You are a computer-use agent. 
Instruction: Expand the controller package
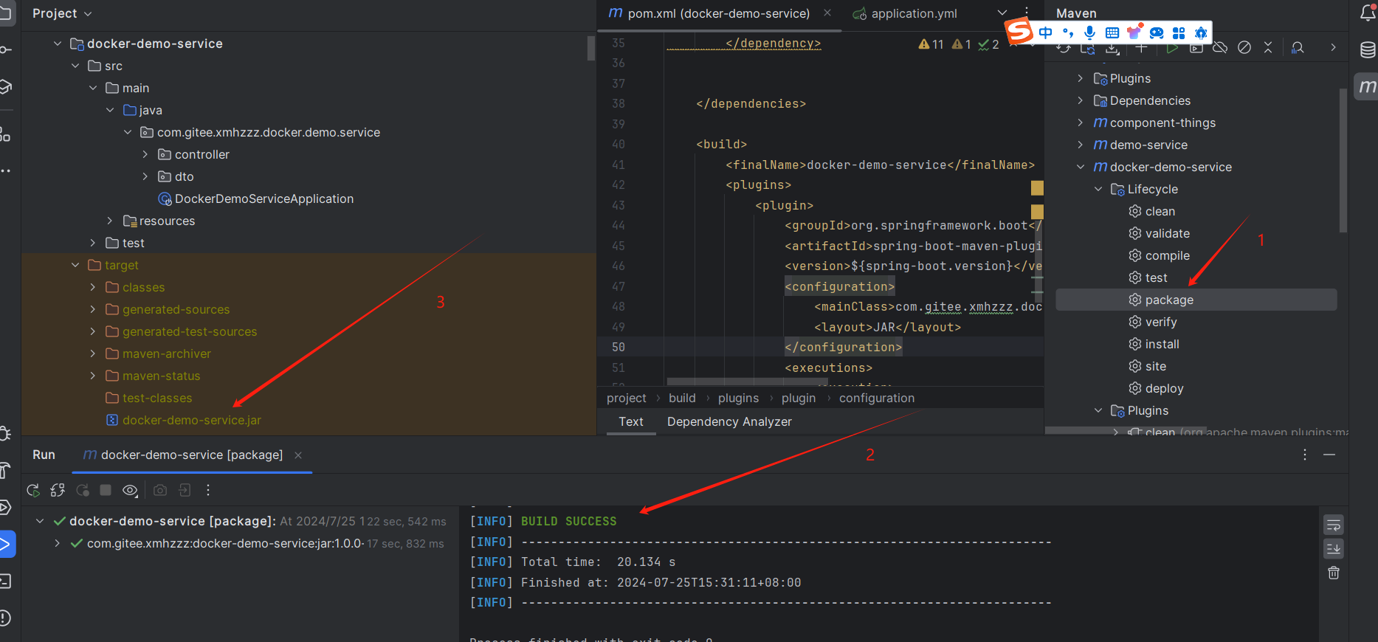tap(145, 154)
